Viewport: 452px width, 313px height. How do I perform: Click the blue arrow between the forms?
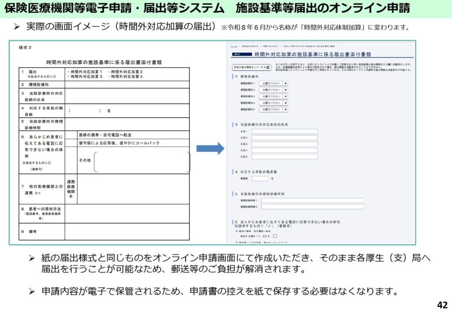pyautogui.click(x=210, y=149)
